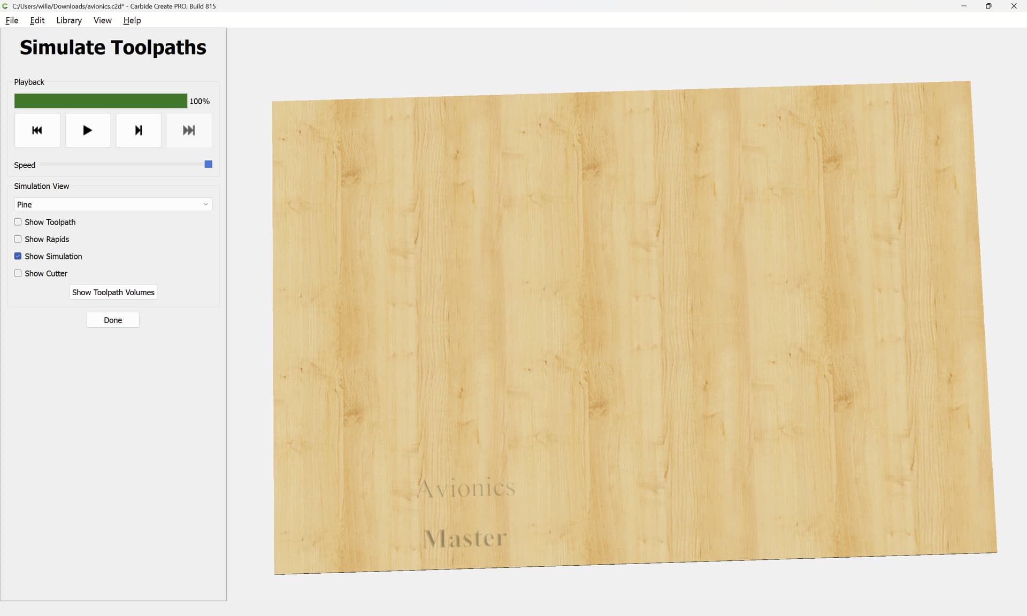Enable the Show Cutter checkbox
This screenshot has width=1027, height=616.
click(18, 273)
